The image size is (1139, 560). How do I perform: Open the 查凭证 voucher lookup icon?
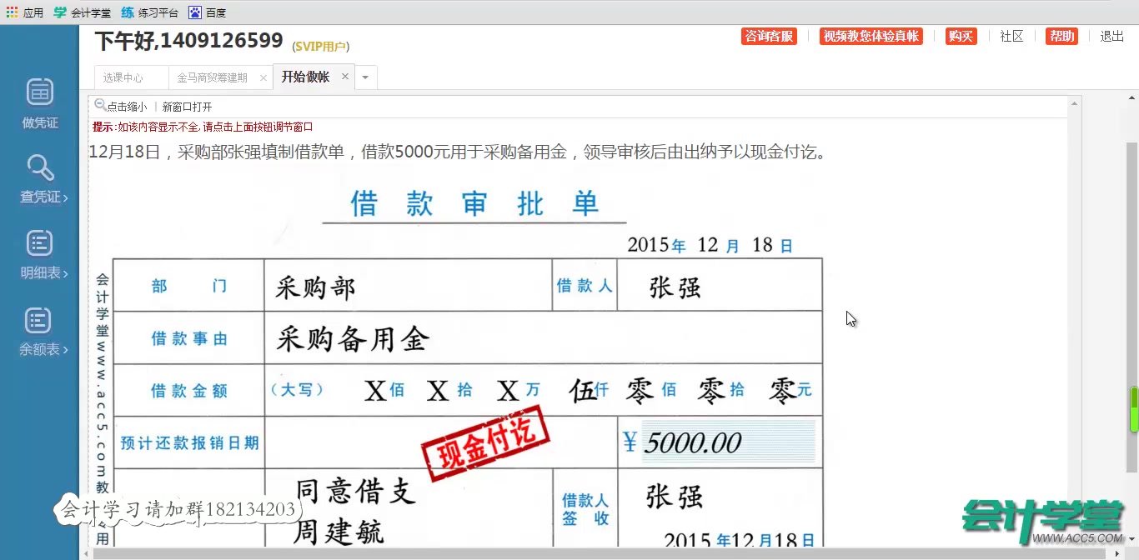tap(39, 177)
